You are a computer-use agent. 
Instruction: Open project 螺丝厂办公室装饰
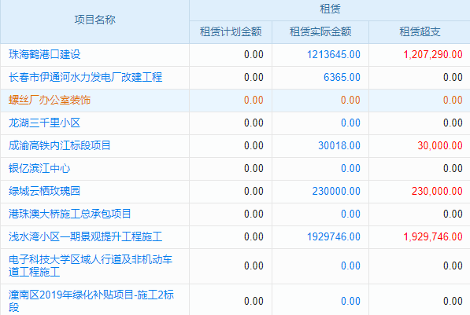click(50, 100)
